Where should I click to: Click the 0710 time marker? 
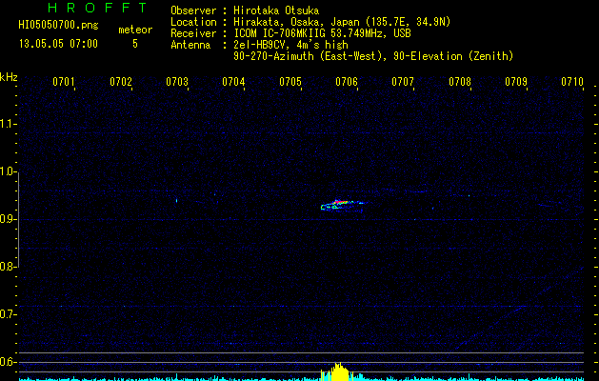click(x=572, y=82)
